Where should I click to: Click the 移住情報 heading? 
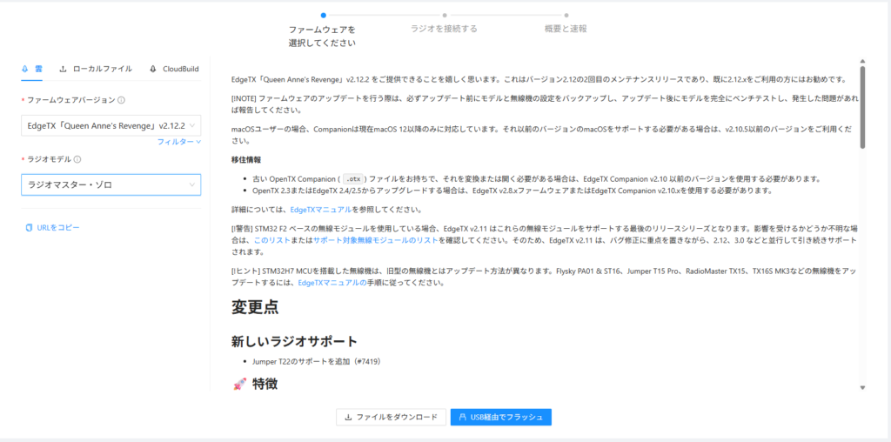pyautogui.click(x=246, y=159)
